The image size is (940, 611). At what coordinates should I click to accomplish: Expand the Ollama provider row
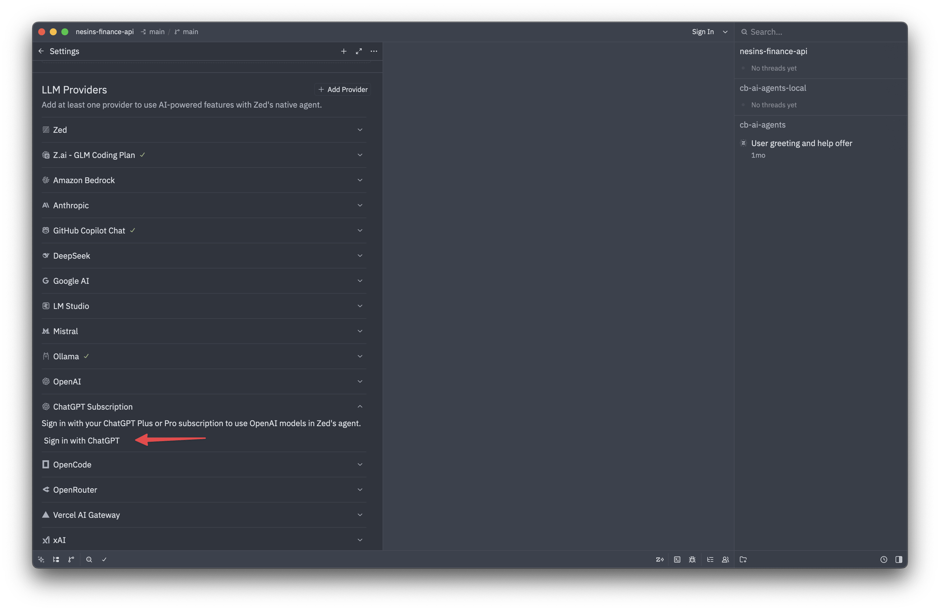(x=204, y=356)
